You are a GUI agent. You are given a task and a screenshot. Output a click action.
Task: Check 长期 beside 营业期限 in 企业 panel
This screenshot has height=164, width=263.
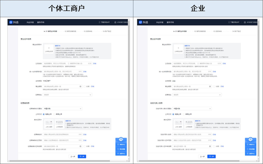coord(214,87)
